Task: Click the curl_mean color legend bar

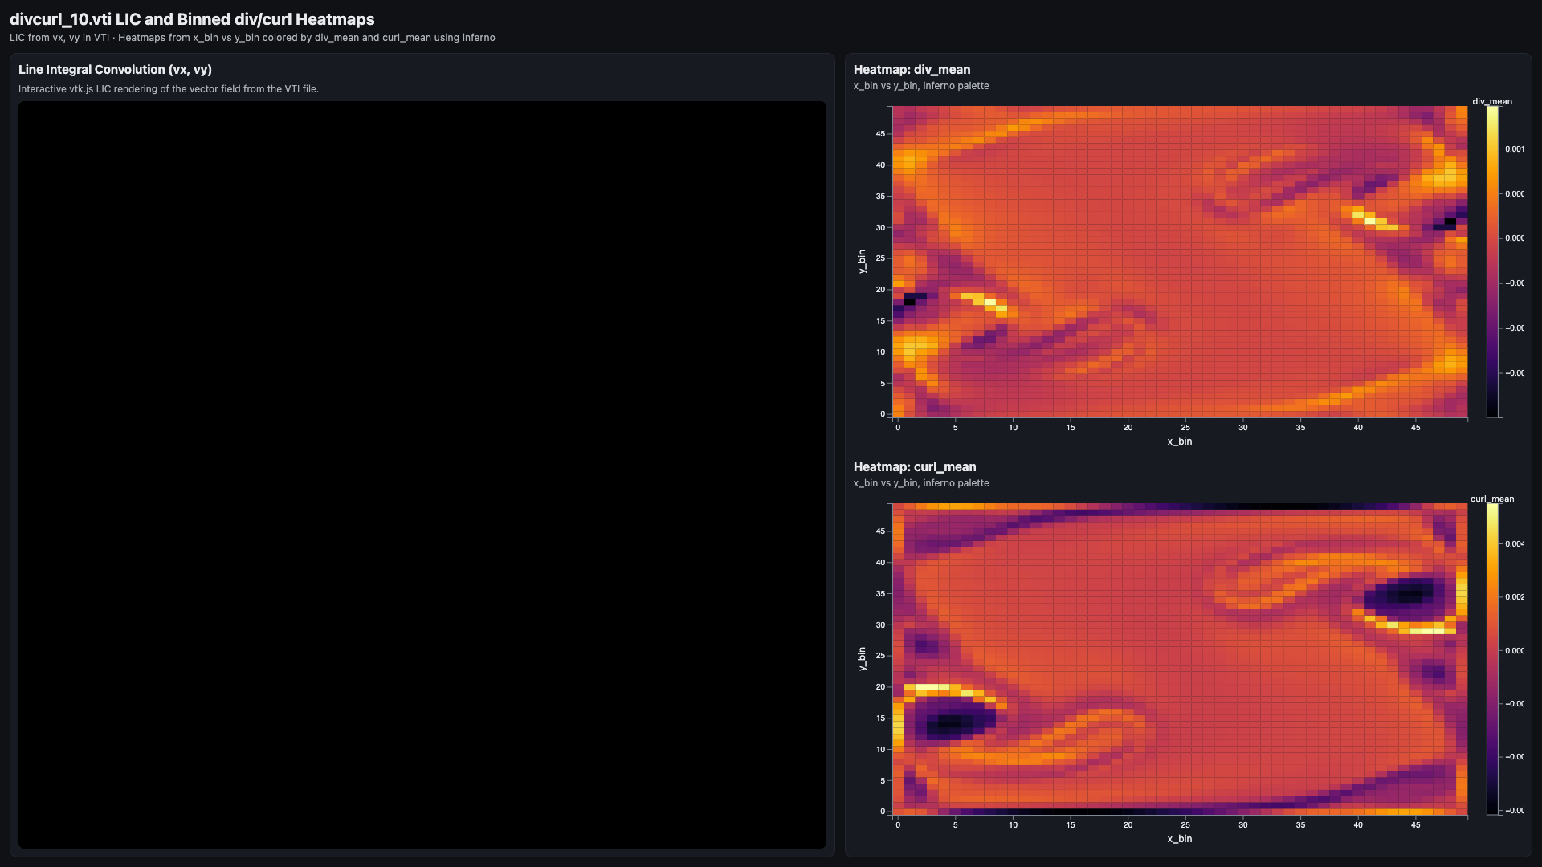Action: [1492, 659]
